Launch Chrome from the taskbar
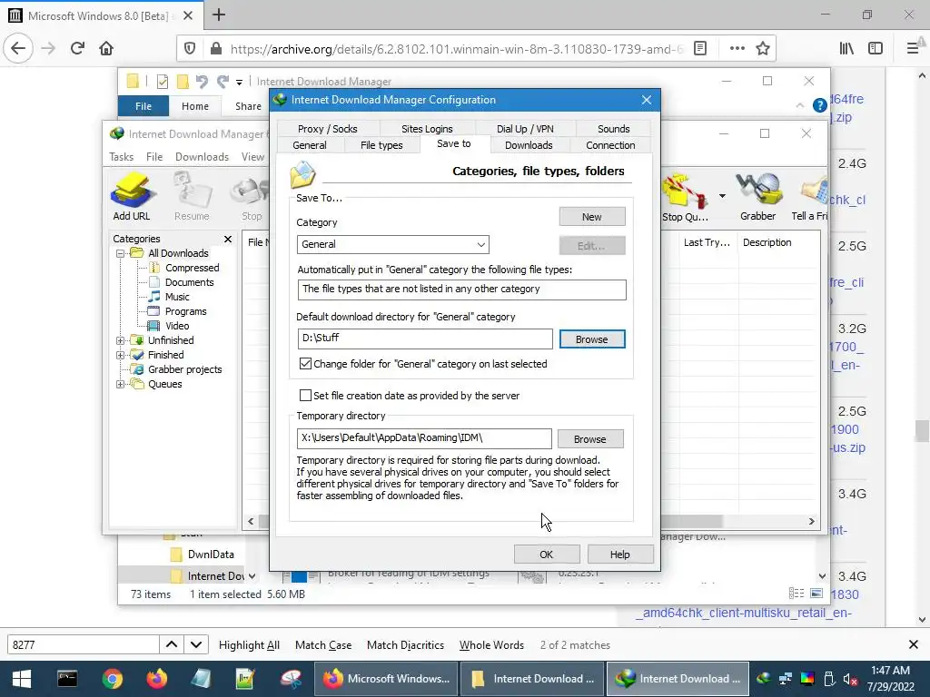This screenshot has width=930, height=697. coord(112,679)
